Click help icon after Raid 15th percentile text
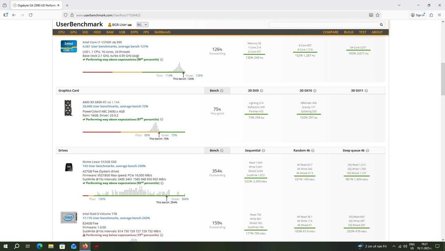This screenshot has height=251, width=445. point(162,235)
